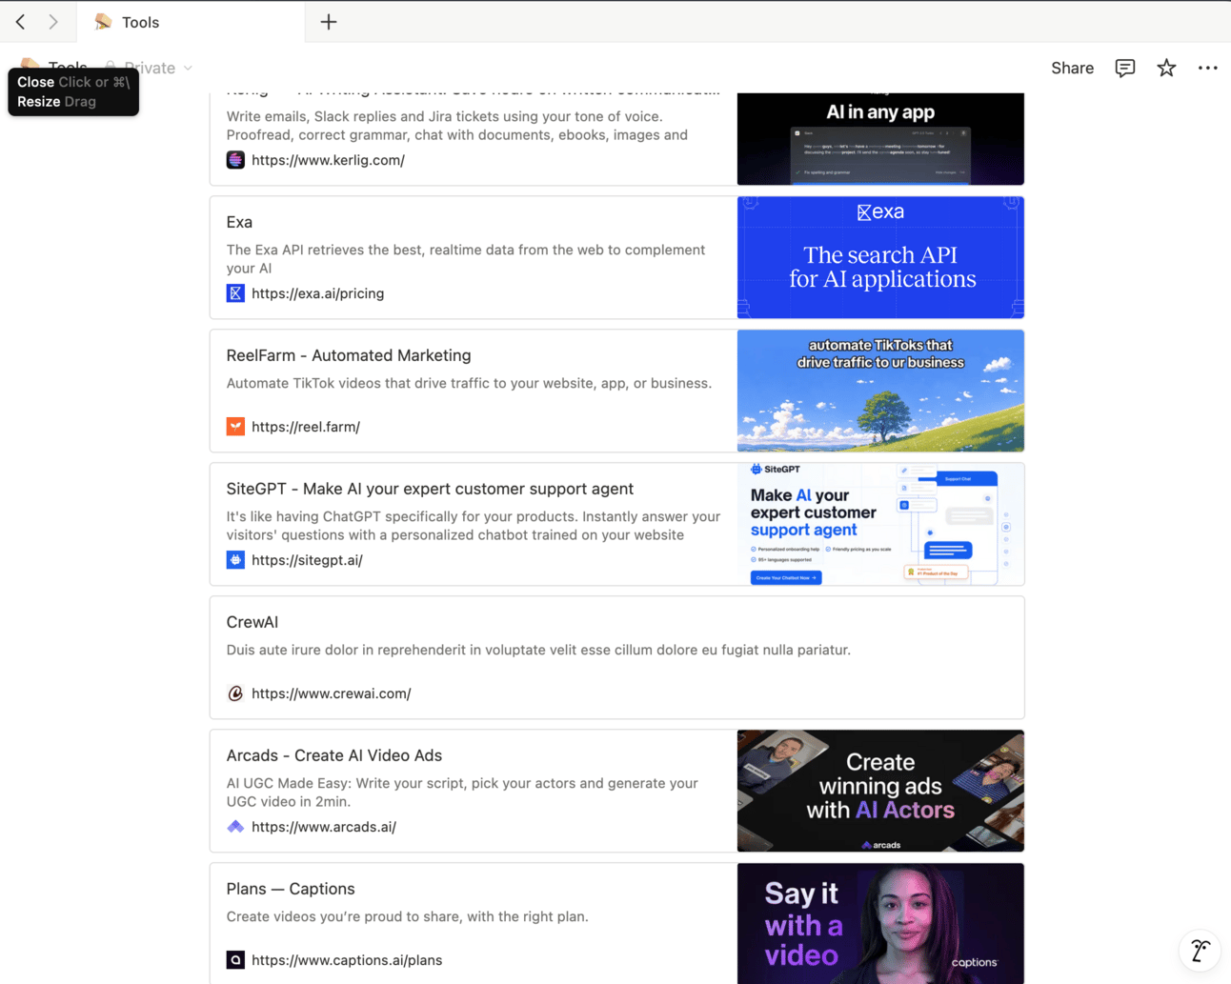Click the Exa API description text
Screen dimensions: 1231x984
point(466,259)
